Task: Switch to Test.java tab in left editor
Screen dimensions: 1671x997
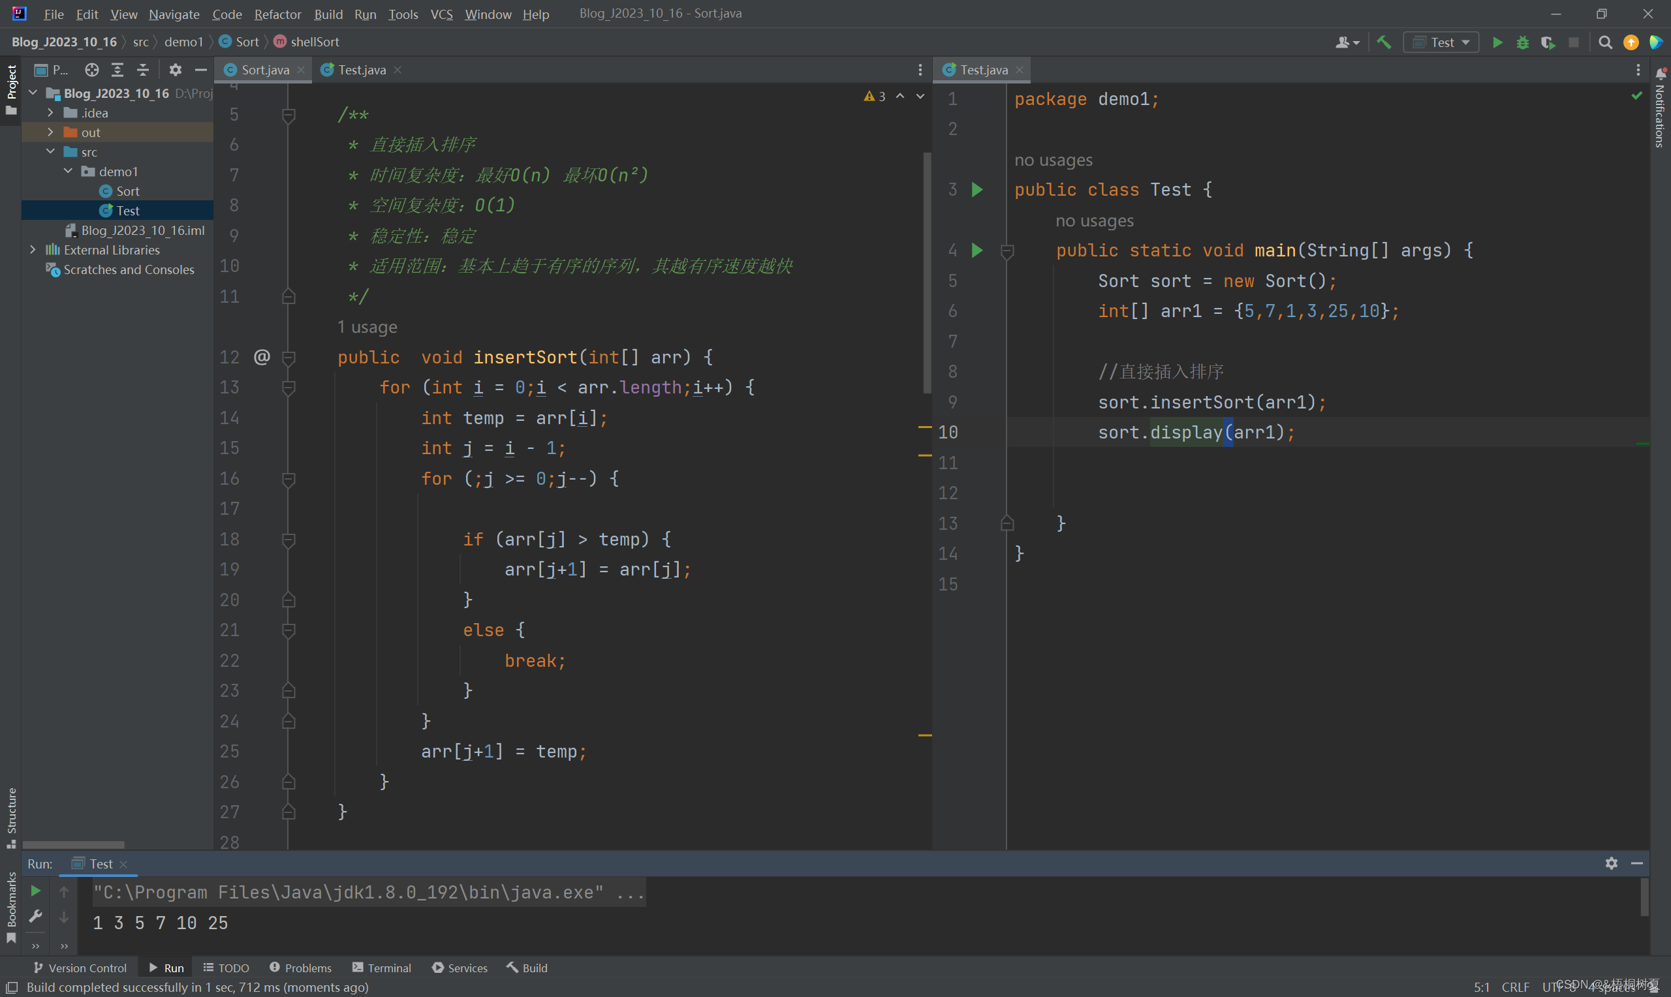Action: click(361, 70)
